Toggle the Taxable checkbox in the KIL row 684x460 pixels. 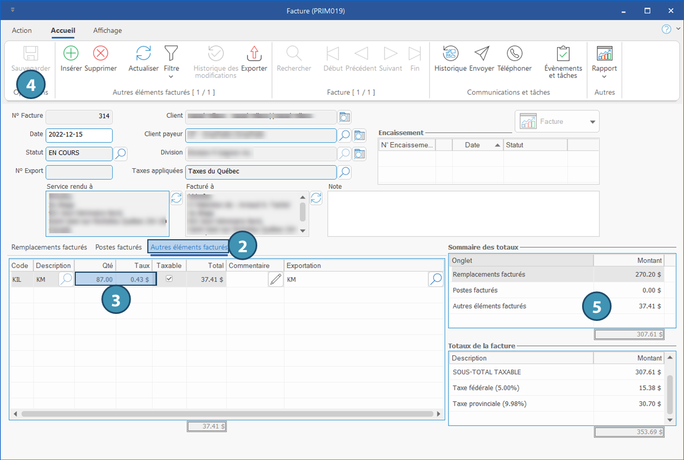coord(169,279)
